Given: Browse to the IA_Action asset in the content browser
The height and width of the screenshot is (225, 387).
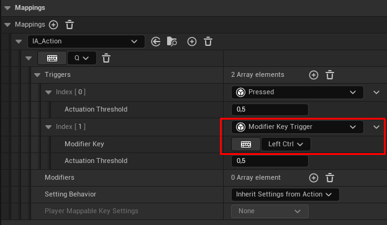Looking at the screenshot, I should pyautogui.click(x=172, y=42).
